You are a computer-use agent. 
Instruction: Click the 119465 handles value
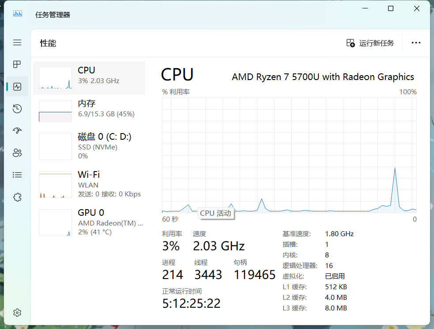[x=254, y=275]
